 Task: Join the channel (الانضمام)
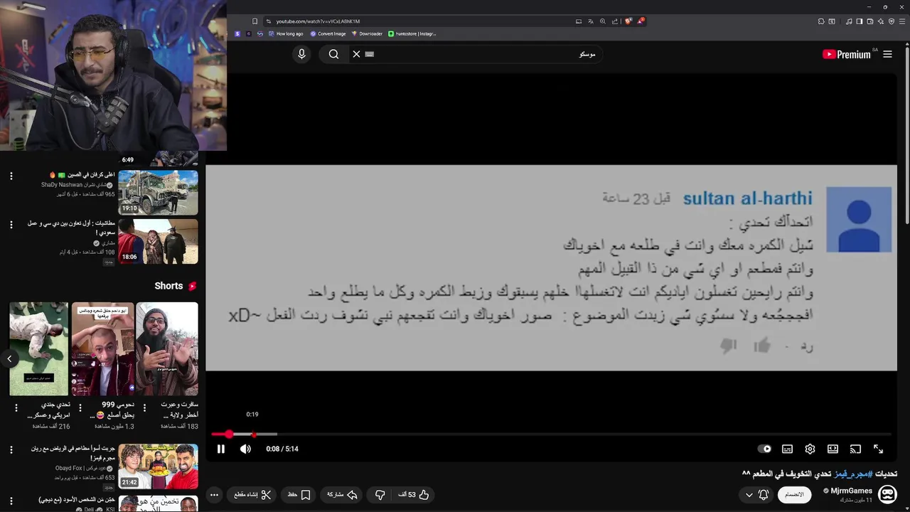pyautogui.click(x=794, y=494)
